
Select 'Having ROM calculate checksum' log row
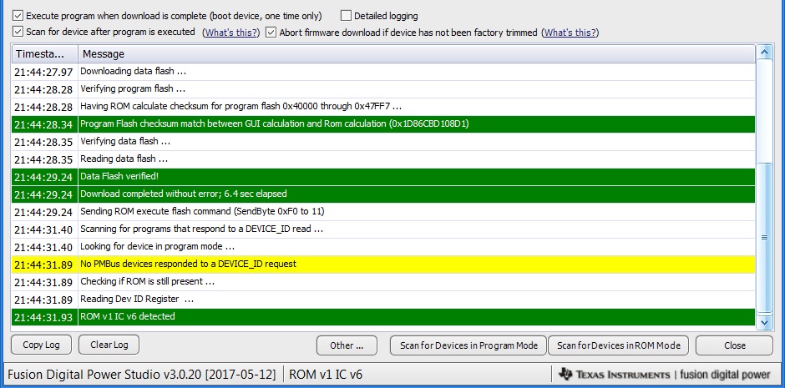(383, 107)
